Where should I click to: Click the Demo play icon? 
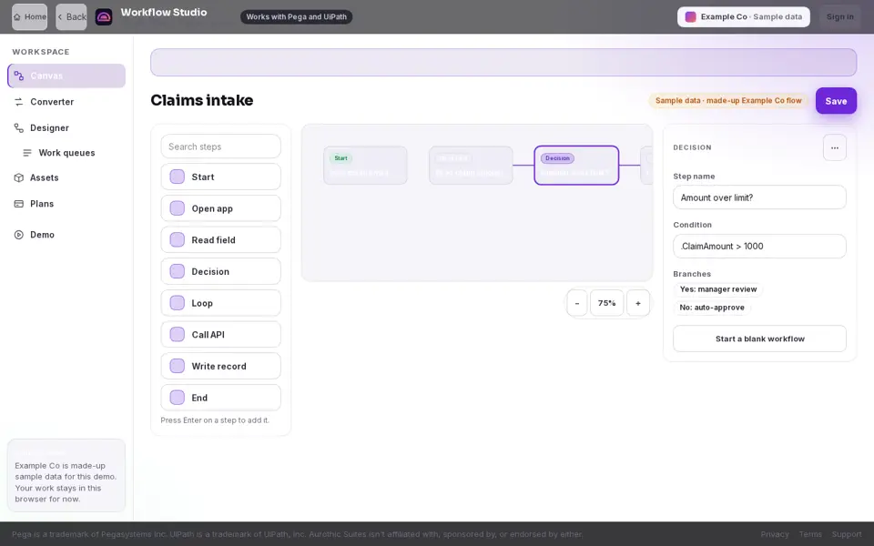[19, 235]
